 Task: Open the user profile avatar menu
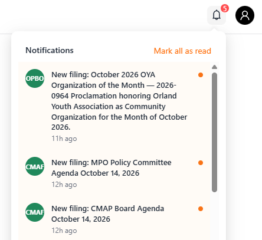click(245, 15)
